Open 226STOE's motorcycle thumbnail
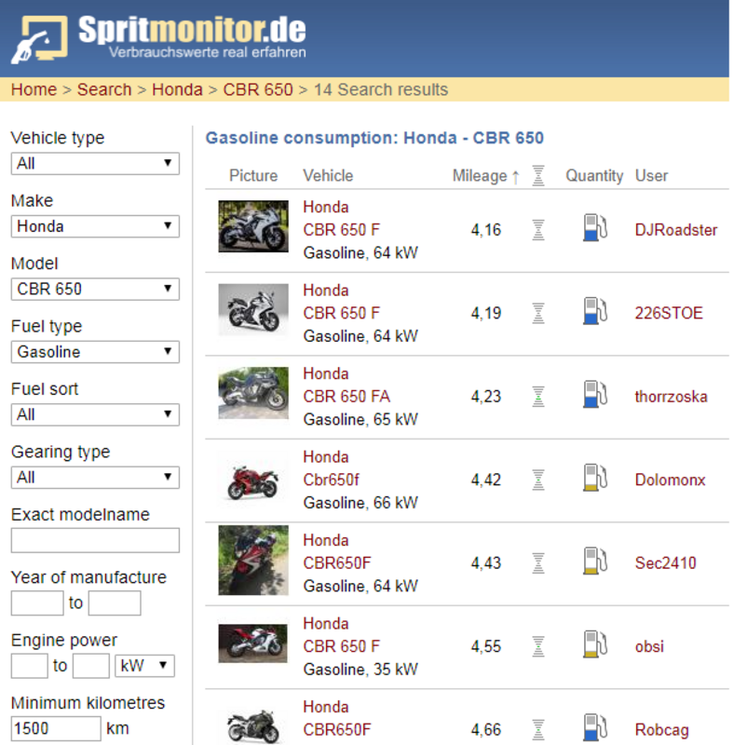 [x=253, y=309]
